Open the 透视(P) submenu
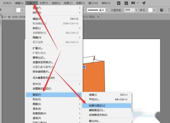 (x=54, y=118)
